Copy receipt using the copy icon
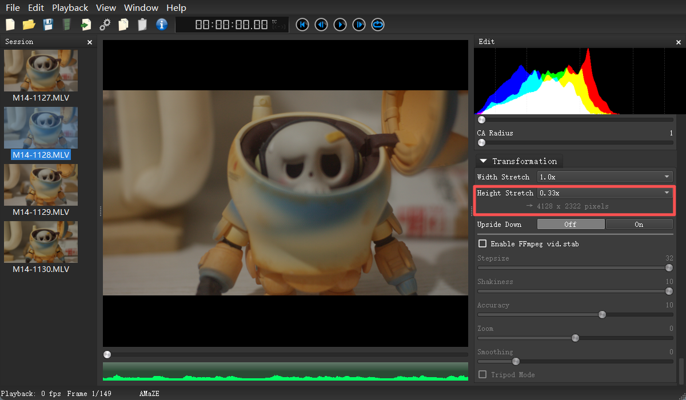 (123, 25)
